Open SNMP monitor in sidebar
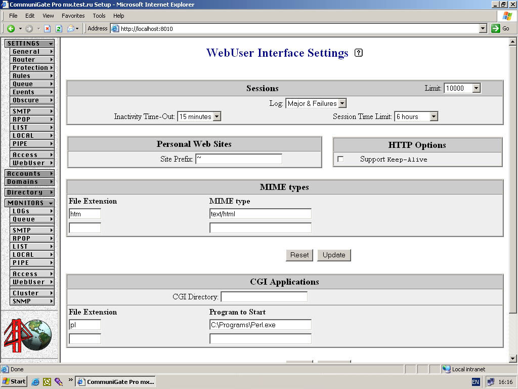 tap(32, 301)
